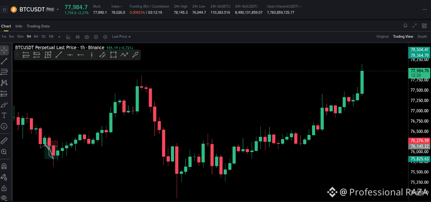Switch to 5m timeframe

tap(11, 37)
